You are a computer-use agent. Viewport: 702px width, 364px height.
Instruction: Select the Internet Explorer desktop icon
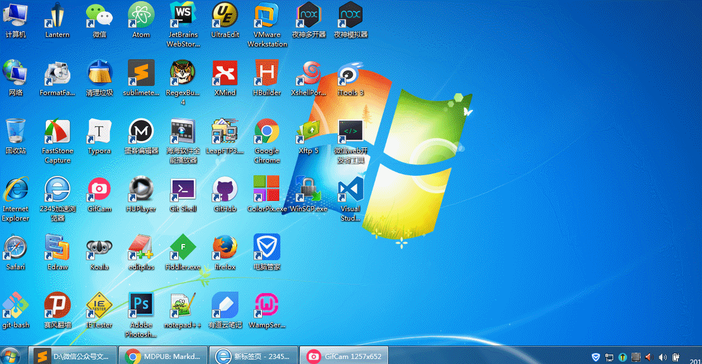click(16, 199)
